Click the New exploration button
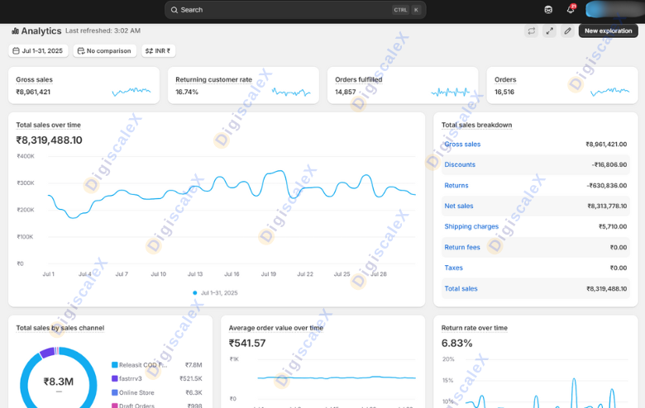645x408 pixels. 608,31
